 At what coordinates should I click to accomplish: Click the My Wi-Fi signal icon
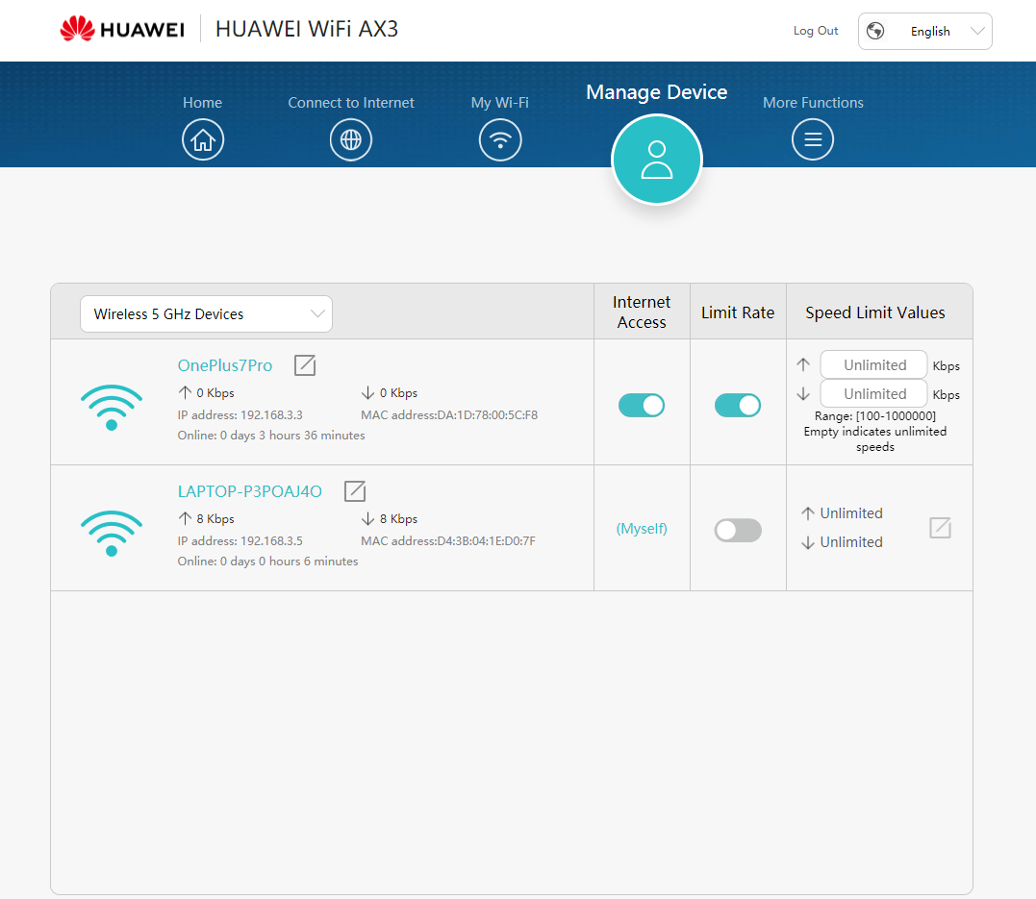[500, 140]
